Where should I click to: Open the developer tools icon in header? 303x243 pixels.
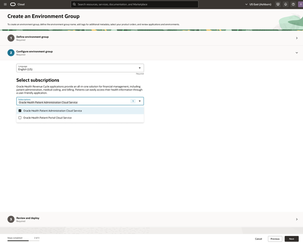coord(278,4)
